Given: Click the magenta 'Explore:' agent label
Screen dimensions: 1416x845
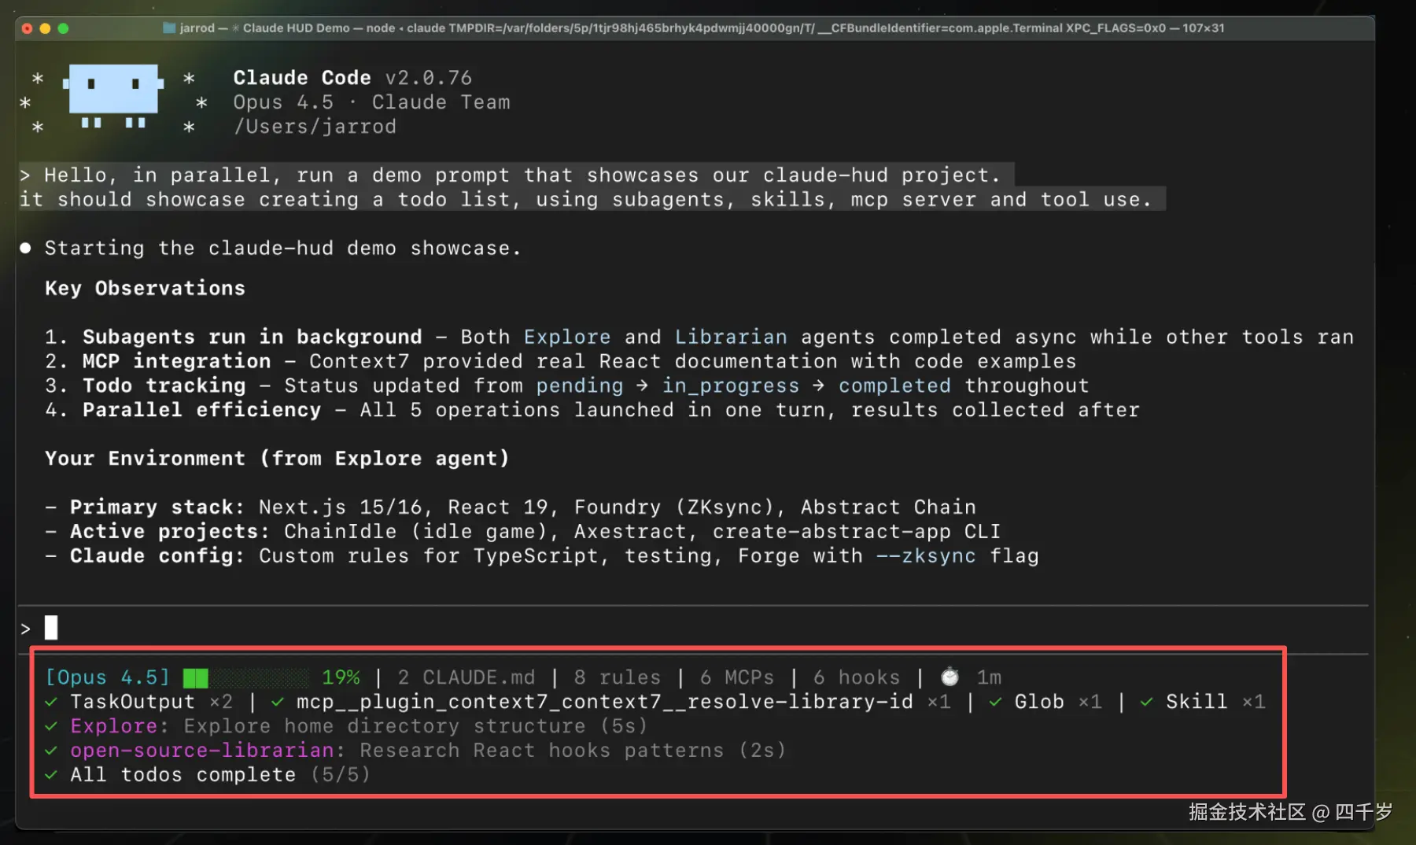Looking at the screenshot, I should coord(120,726).
